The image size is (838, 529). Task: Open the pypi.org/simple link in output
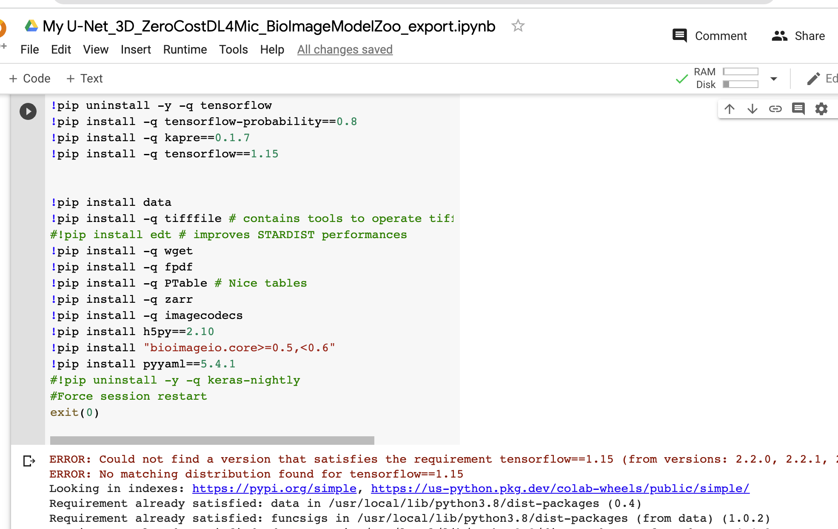pyautogui.click(x=274, y=489)
